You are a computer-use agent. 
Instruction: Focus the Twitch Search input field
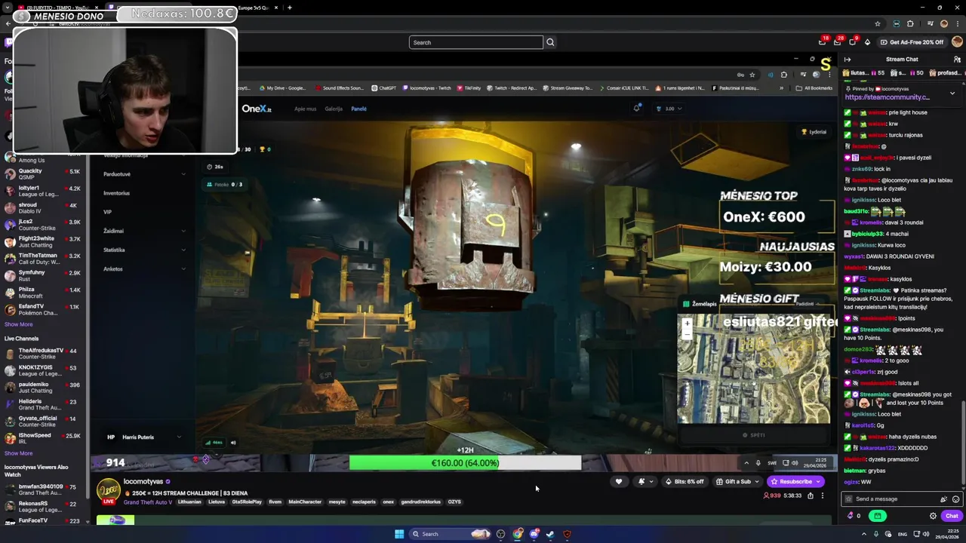point(475,42)
